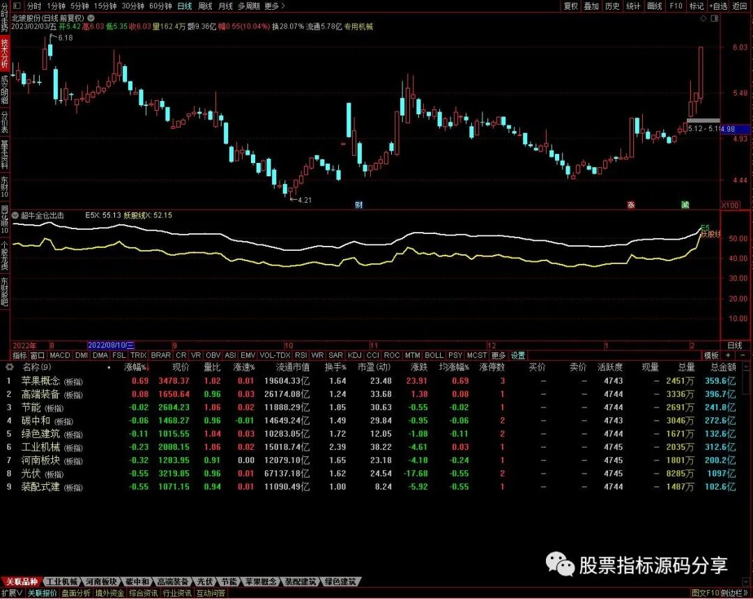Open 更多 indicators in indicator bar

click(x=499, y=355)
